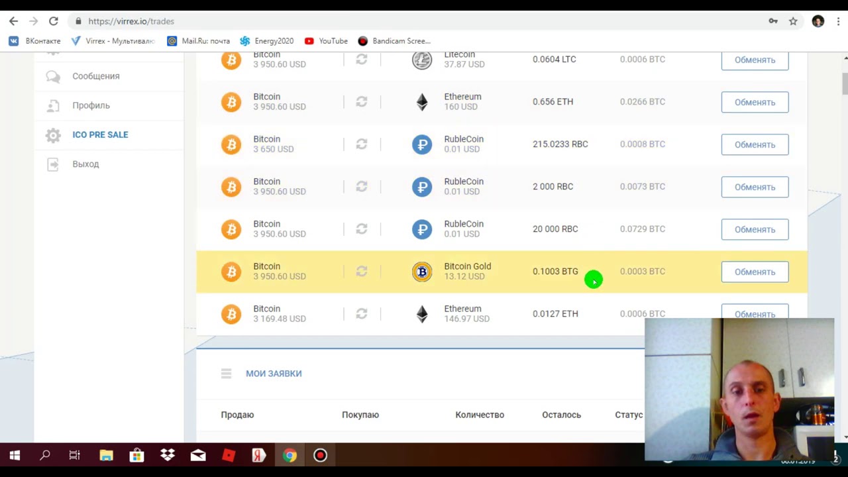Screen dimensions: 848x477
Task: Click the address bar URL field
Action: [x=417, y=21]
